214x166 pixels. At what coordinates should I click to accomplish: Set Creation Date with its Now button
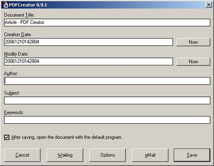coord(193,42)
